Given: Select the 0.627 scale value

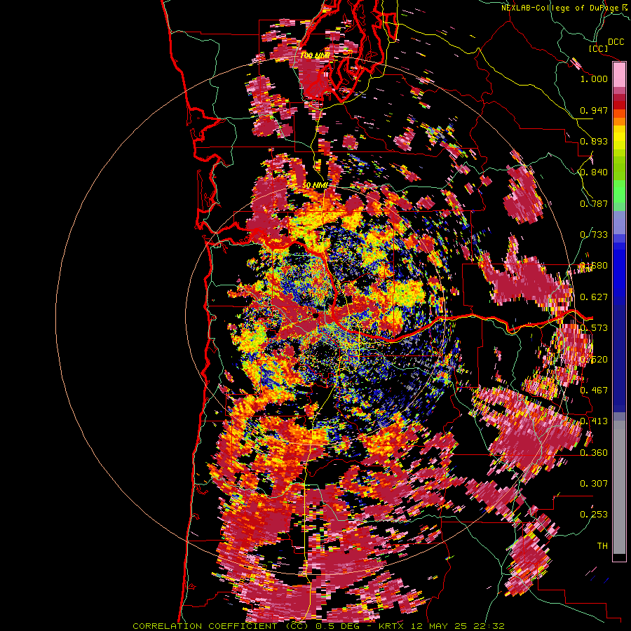Looking at the screenshot, I should pyautogui.click(x=594, y=297).
